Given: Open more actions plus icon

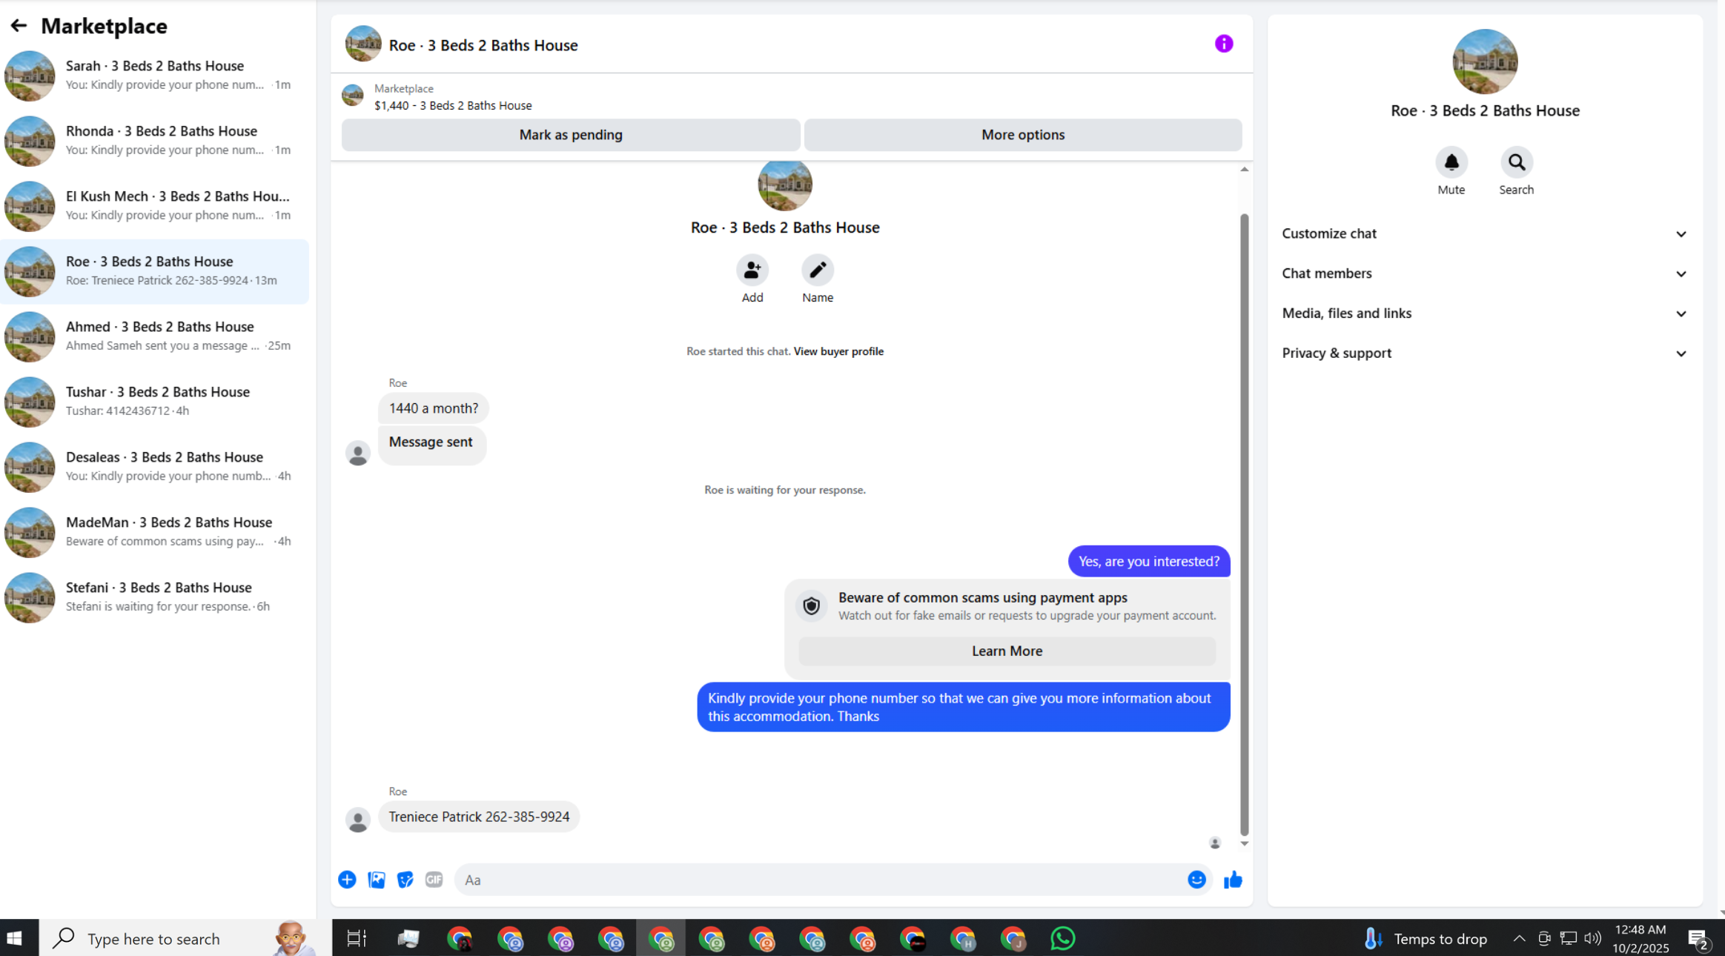Looking at the screenshot, I should [x=347, y=880].
